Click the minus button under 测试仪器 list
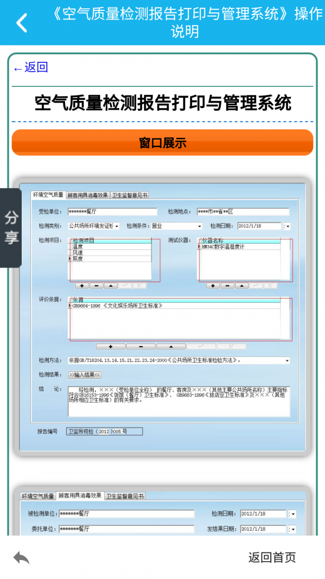 227,286
